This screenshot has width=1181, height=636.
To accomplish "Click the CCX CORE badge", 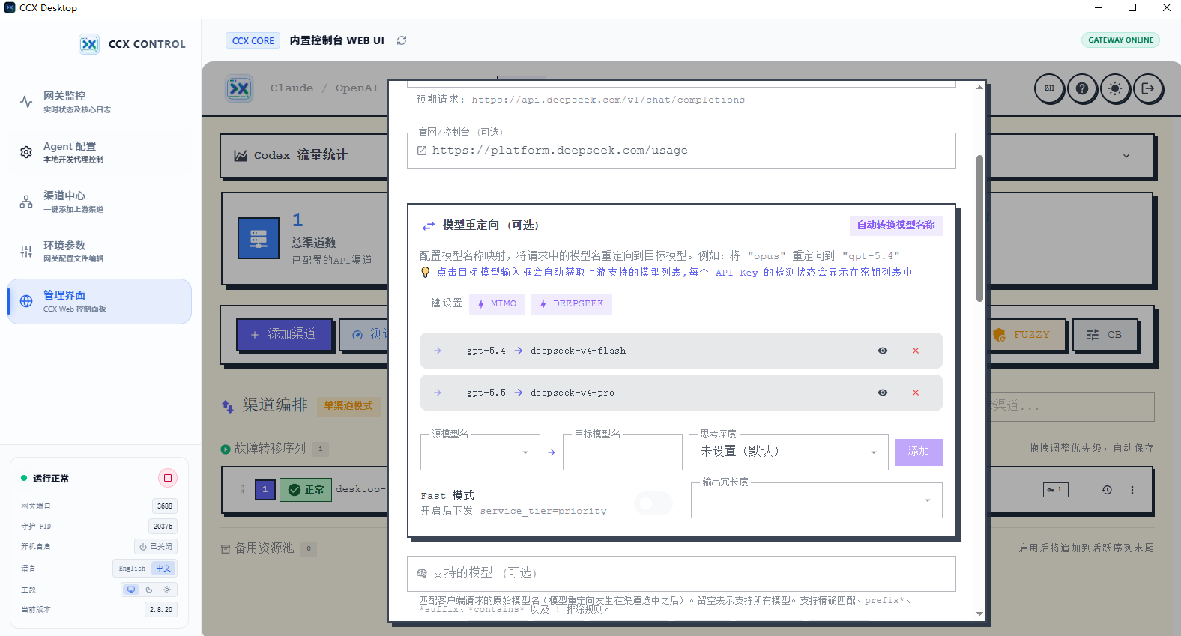I will [x=253, y=40].
